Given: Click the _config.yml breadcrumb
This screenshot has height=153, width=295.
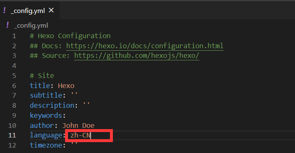Looking at the screenshot, I should point(31,26).
